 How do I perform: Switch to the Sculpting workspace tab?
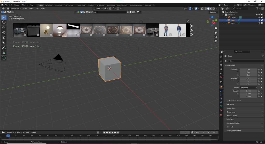[59, 5]
